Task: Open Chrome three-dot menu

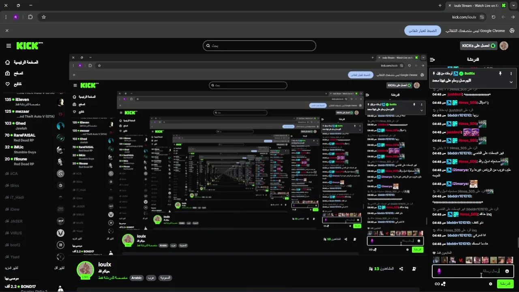Action: point(6,17)
